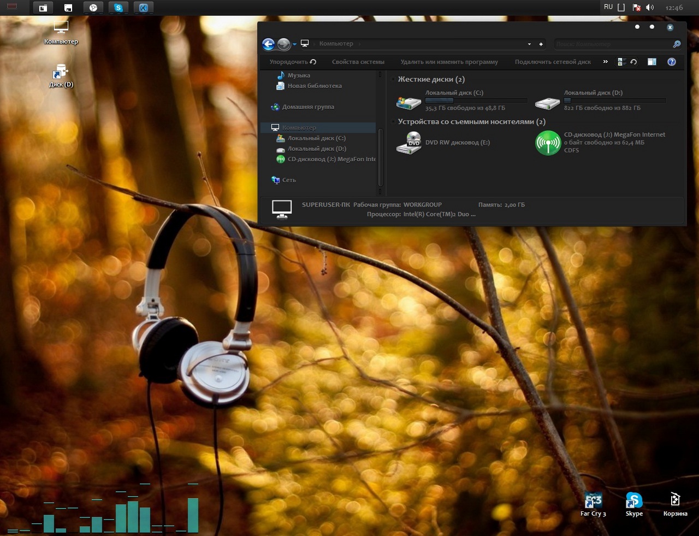The height and width of the screenshot is (536, 699).
Task: Click Подключить сетевой диск
Action: coord(553,62)
